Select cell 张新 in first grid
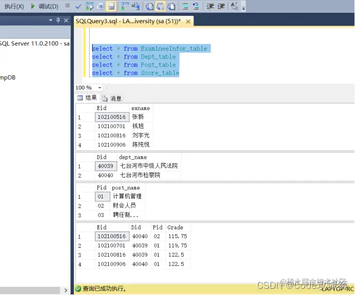 [141, 117]
